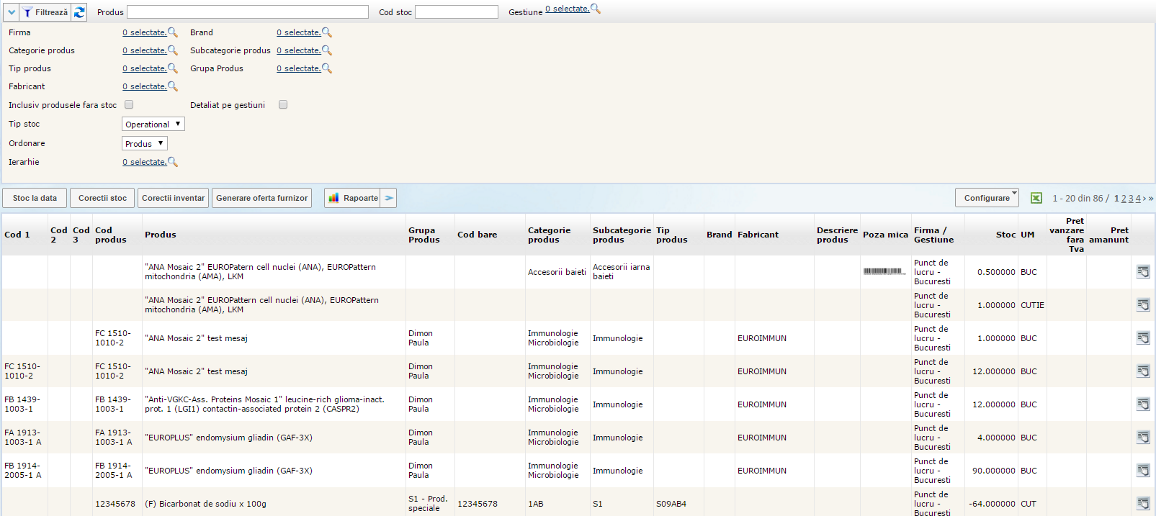
Task: Open the Tip stoc Operational dropdown
Action: click(x=153, y=124)
